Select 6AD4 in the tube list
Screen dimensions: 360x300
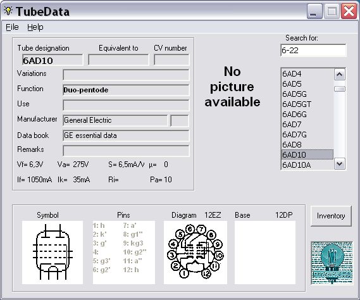pyautogui.click(x=307, y=74)
